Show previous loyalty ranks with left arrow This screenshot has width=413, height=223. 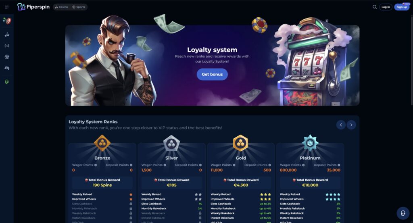click(341, 125)
